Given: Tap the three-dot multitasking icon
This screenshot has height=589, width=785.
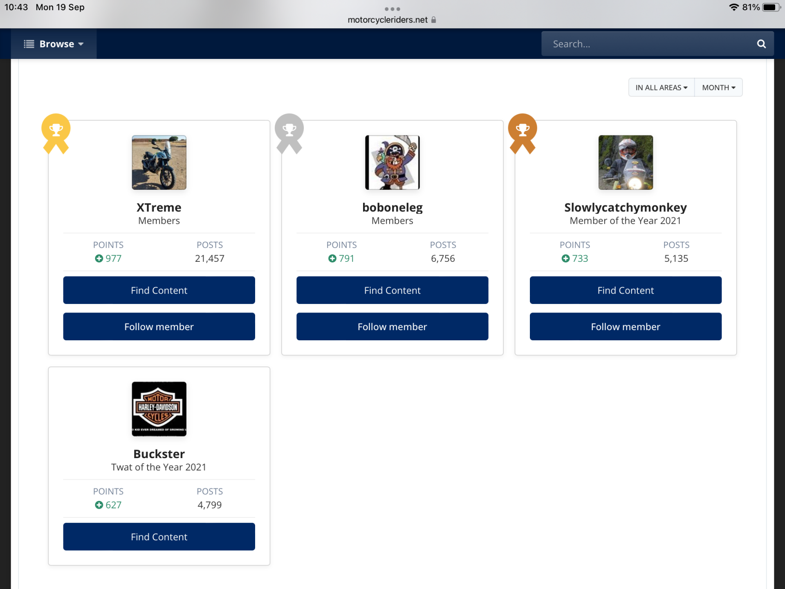Looking at the screenshot, I should coord(392,9).
